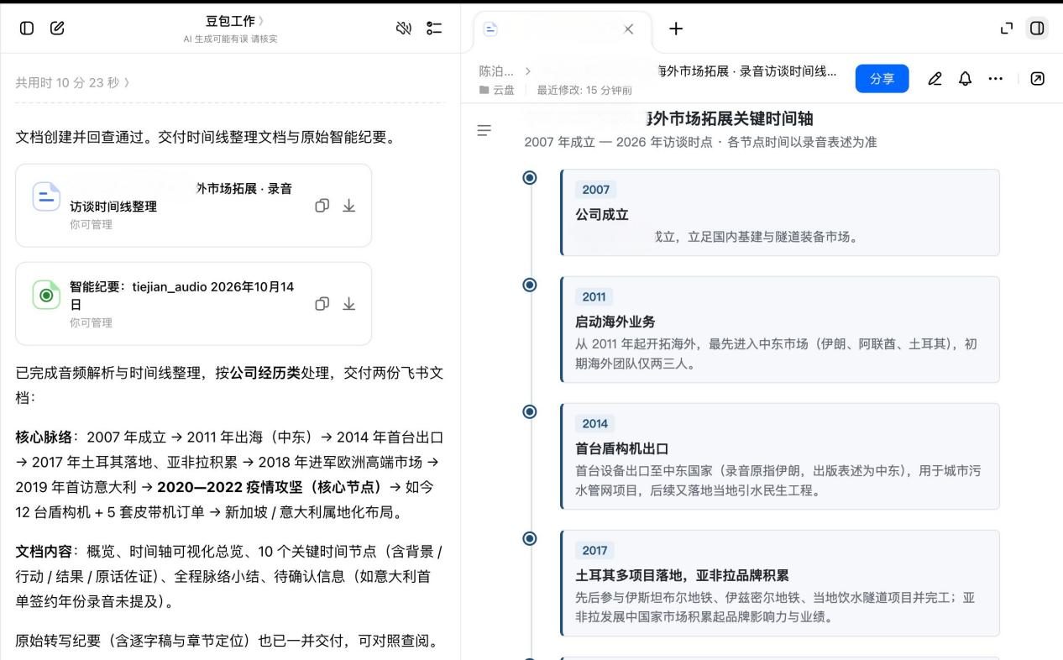Open document in new window icon

1037,79
